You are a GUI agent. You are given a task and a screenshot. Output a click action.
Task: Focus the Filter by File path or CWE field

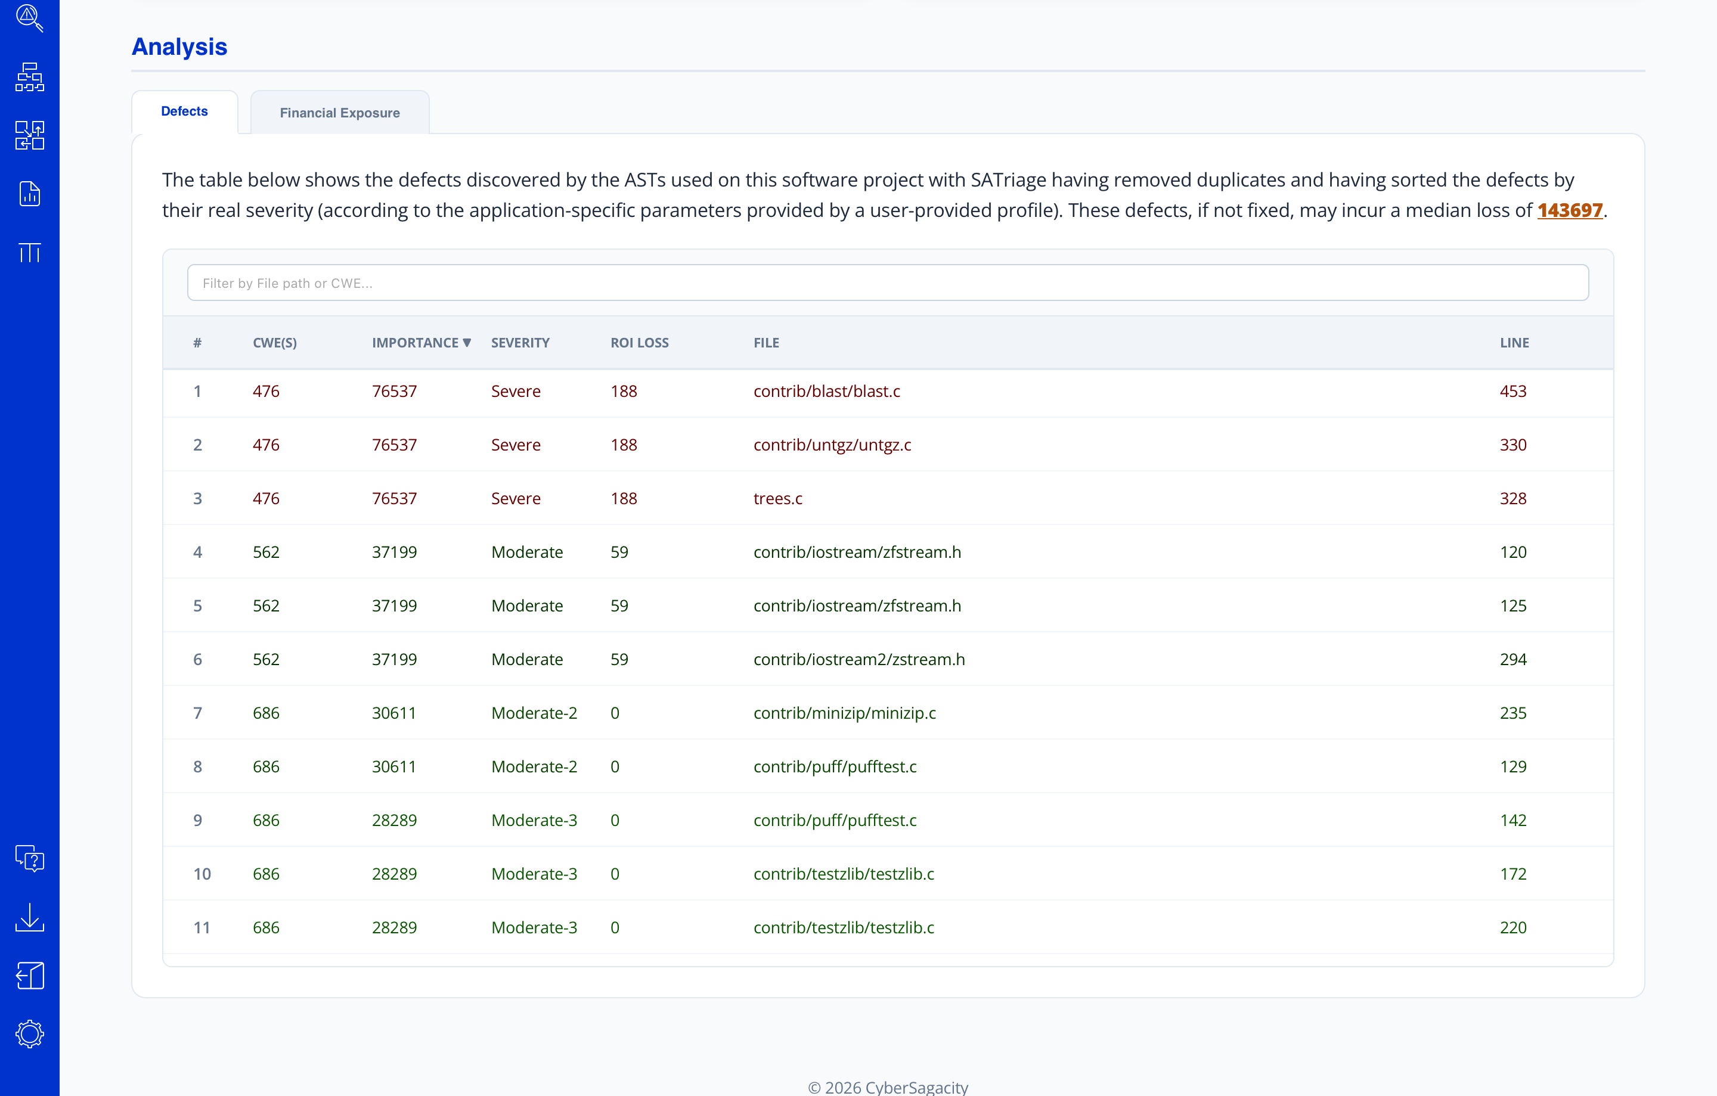coord(888,283)
